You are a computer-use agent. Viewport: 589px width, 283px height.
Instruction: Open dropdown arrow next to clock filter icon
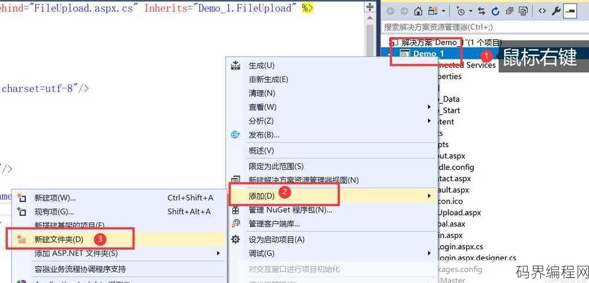[471, 11]
